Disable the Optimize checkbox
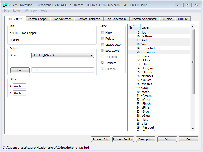 tap(102, 63)
